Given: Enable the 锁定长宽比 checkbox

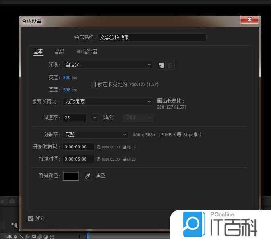Looking at the screenshot, I should point(93,84).
